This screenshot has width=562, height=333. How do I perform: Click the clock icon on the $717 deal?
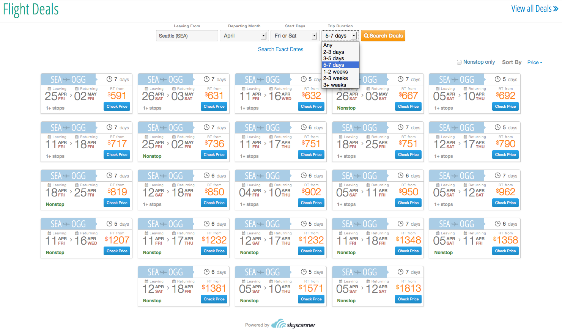(x=109, y=127)
